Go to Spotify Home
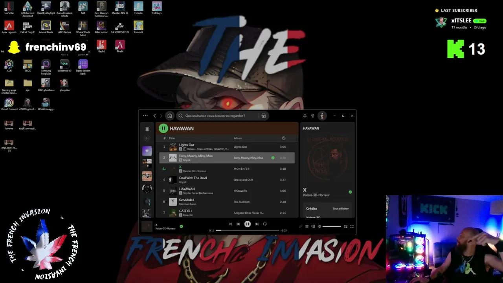503x283 pixels. click(169, 116)
